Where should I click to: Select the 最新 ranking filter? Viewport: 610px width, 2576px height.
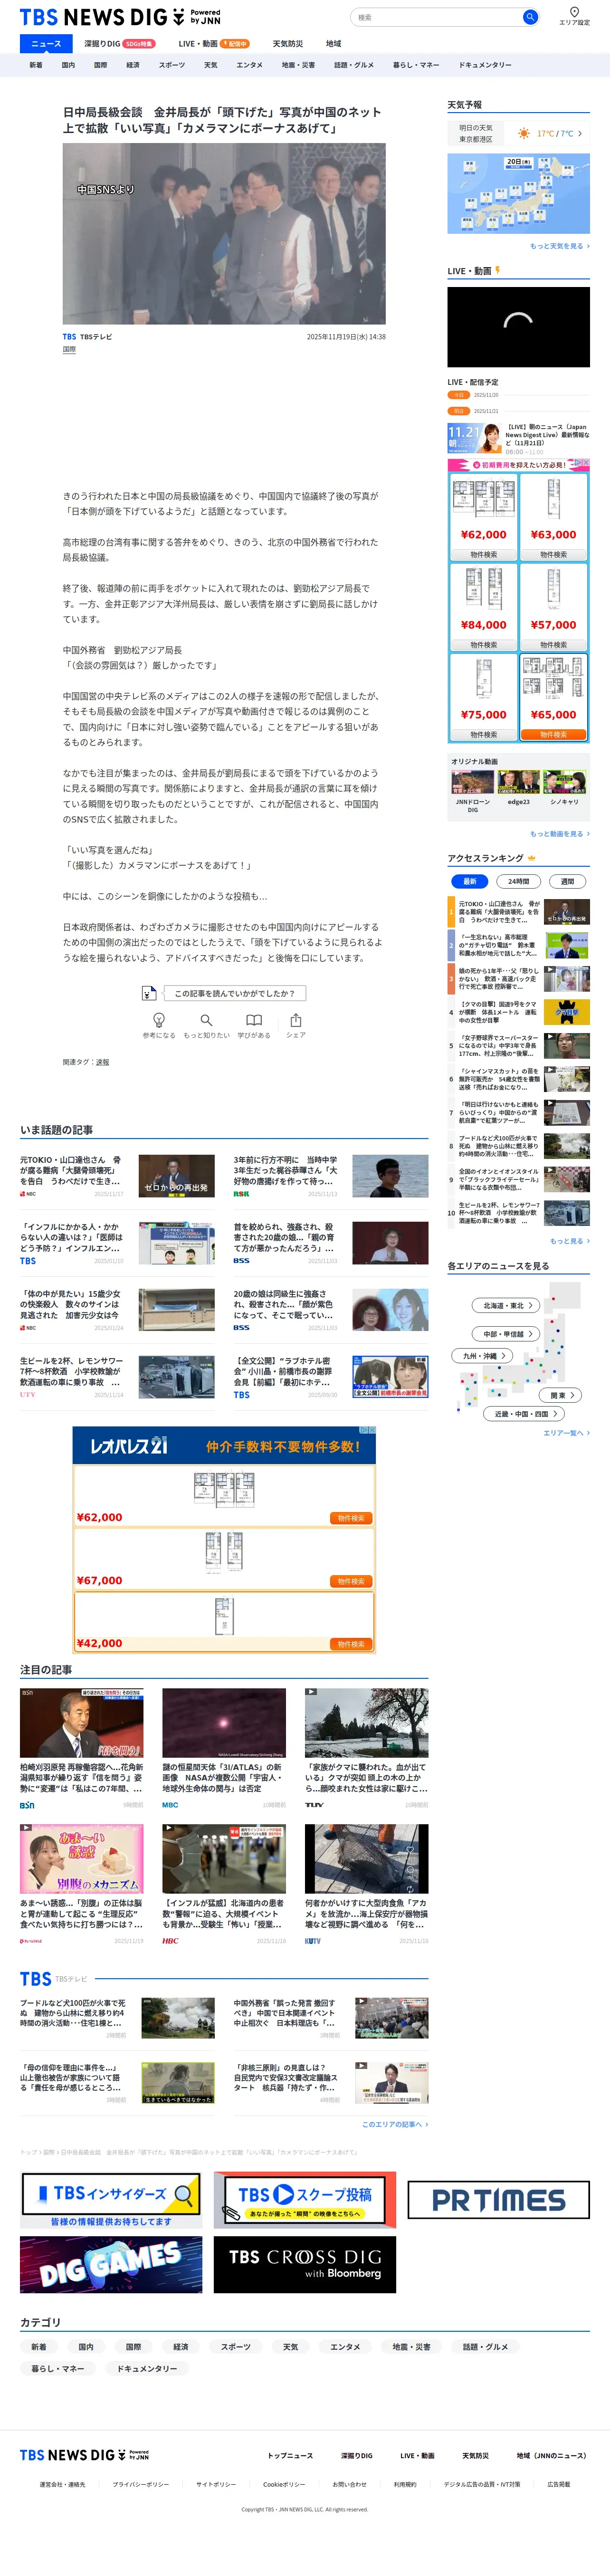click(469, 881)
